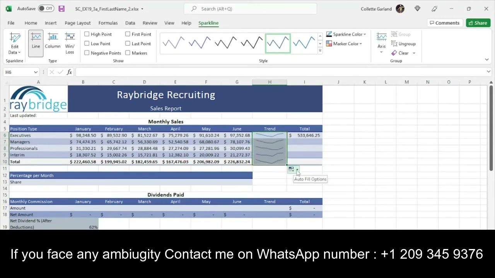Select column H header
This screenshot has height=278, width=495.
coord(270,82)
